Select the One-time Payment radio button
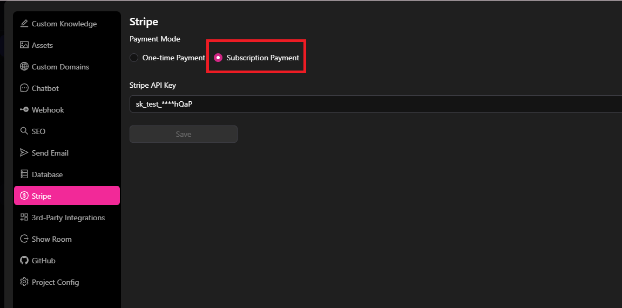Image resolution: width=622 pixels, height=308 pixels. [x=134, y=58]
